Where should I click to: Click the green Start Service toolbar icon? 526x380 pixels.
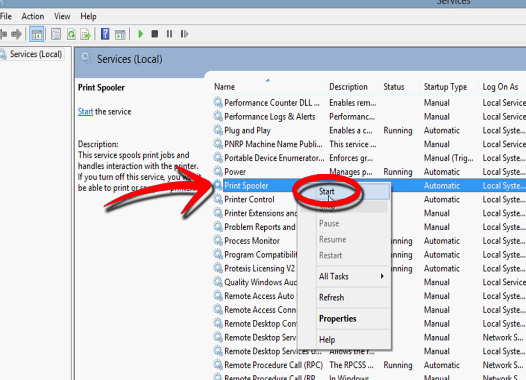[140, 34]
